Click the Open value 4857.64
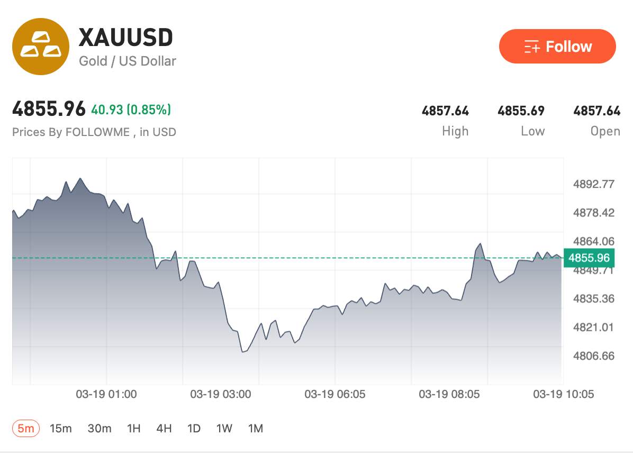This screenshot has width=633, height=453. tap(597, 111)
